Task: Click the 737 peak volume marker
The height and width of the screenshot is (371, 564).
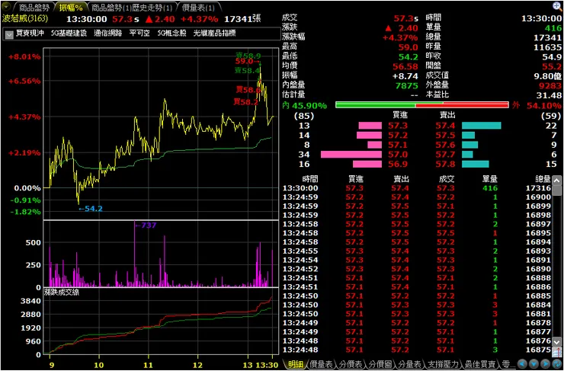Action: (146, 225)
